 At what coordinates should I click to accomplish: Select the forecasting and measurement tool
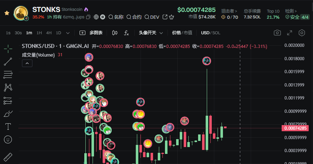point(8,101)
